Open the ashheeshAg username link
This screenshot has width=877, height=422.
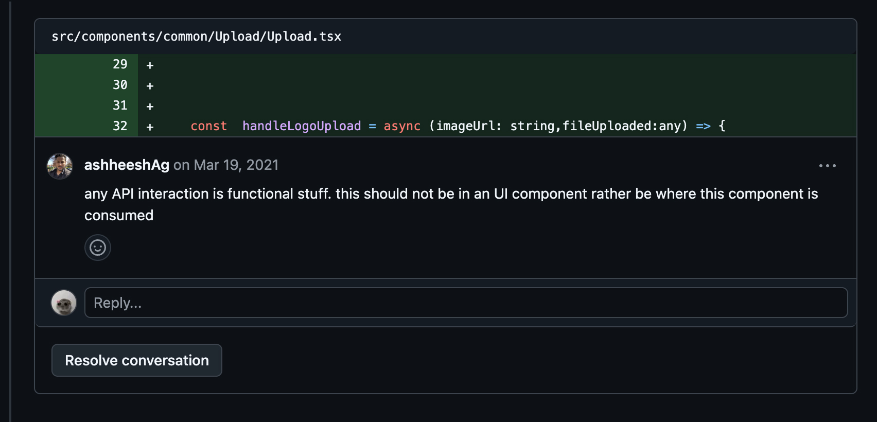[x=127, y=165]
